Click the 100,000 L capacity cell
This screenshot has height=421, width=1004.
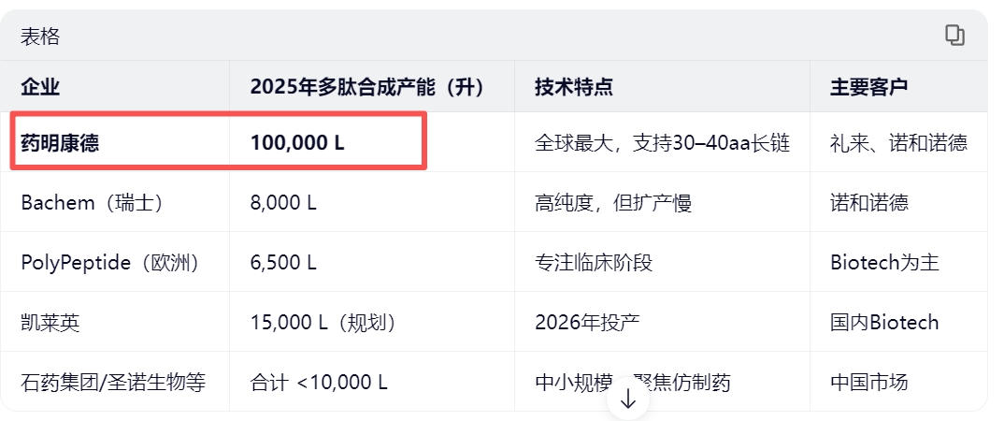297,142
